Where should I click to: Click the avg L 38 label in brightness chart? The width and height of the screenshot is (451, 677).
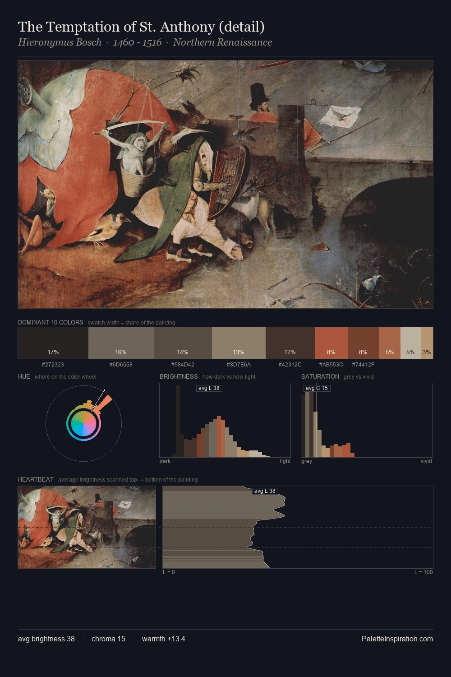(x=209, y=388)
